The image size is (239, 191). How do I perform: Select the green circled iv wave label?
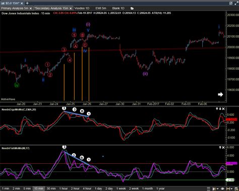[17, 85]
